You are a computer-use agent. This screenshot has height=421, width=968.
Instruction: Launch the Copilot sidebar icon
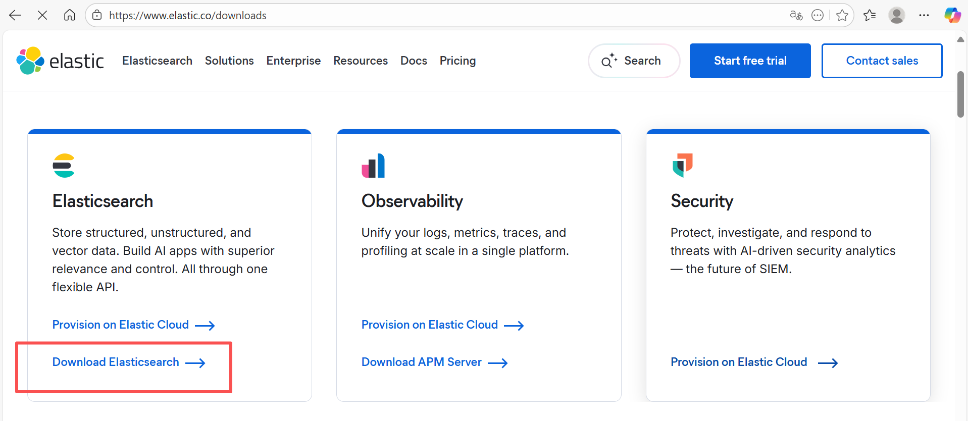point(952,15)
